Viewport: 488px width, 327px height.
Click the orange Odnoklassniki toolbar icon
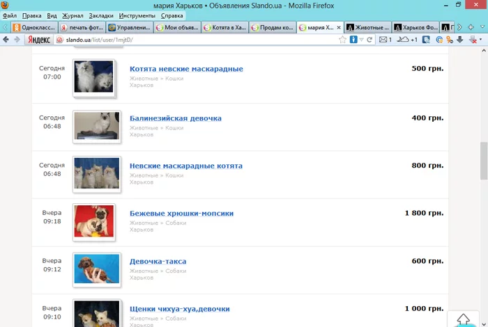(450, 40)
